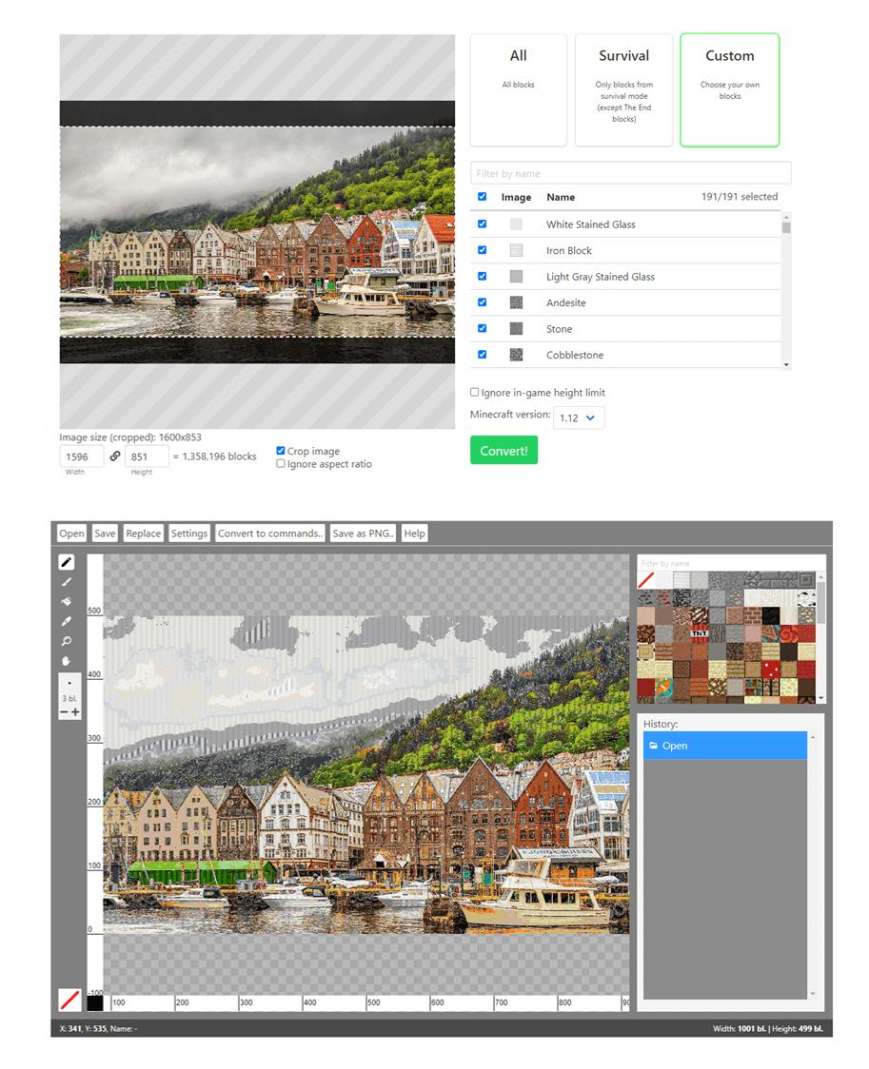Screen dimensions: 869x1069
Task: Click the block palette scrollbar down arrow
Action: (x=820, y=697)
